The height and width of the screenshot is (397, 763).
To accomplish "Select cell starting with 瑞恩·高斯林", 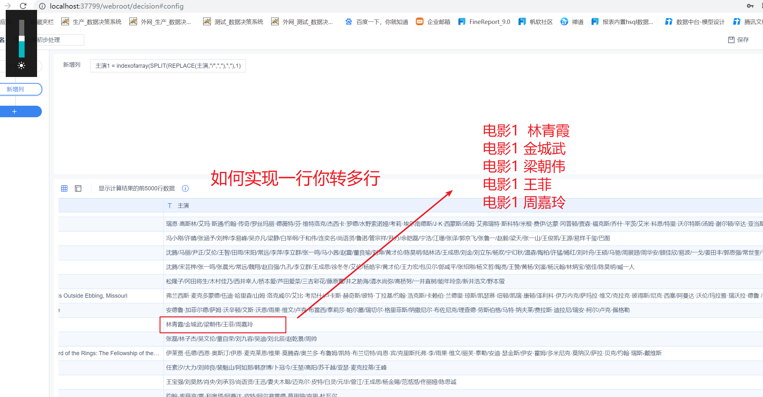I will (x=463, y=224).
